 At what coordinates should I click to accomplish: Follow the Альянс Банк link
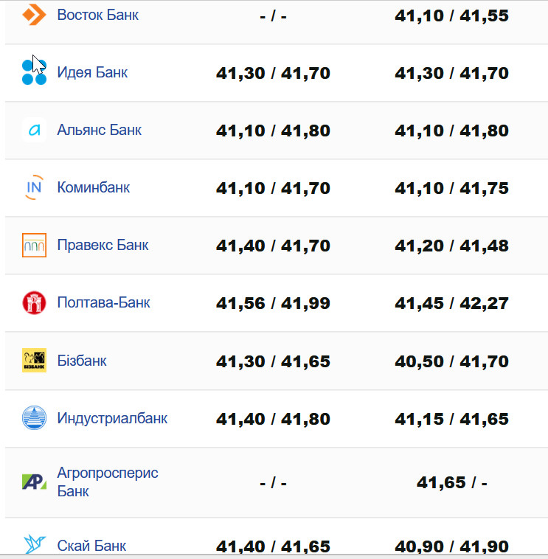[x=99, y=130]
